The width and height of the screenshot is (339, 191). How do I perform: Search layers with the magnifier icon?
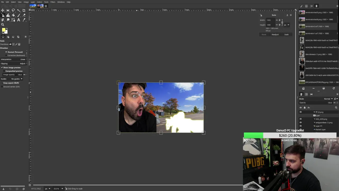[336, 107]
